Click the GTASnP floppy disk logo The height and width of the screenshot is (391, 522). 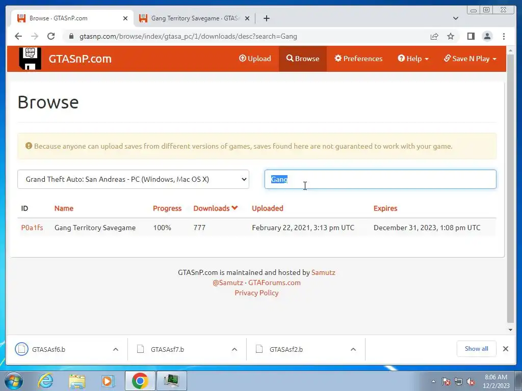[x=30, y=59]
